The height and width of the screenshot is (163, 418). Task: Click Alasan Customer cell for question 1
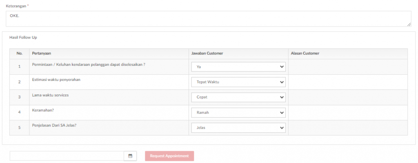348,67
